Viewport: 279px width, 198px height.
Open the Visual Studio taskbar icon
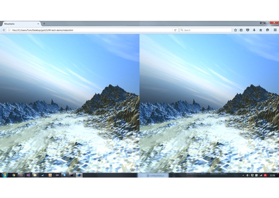[x=28, y=175]
